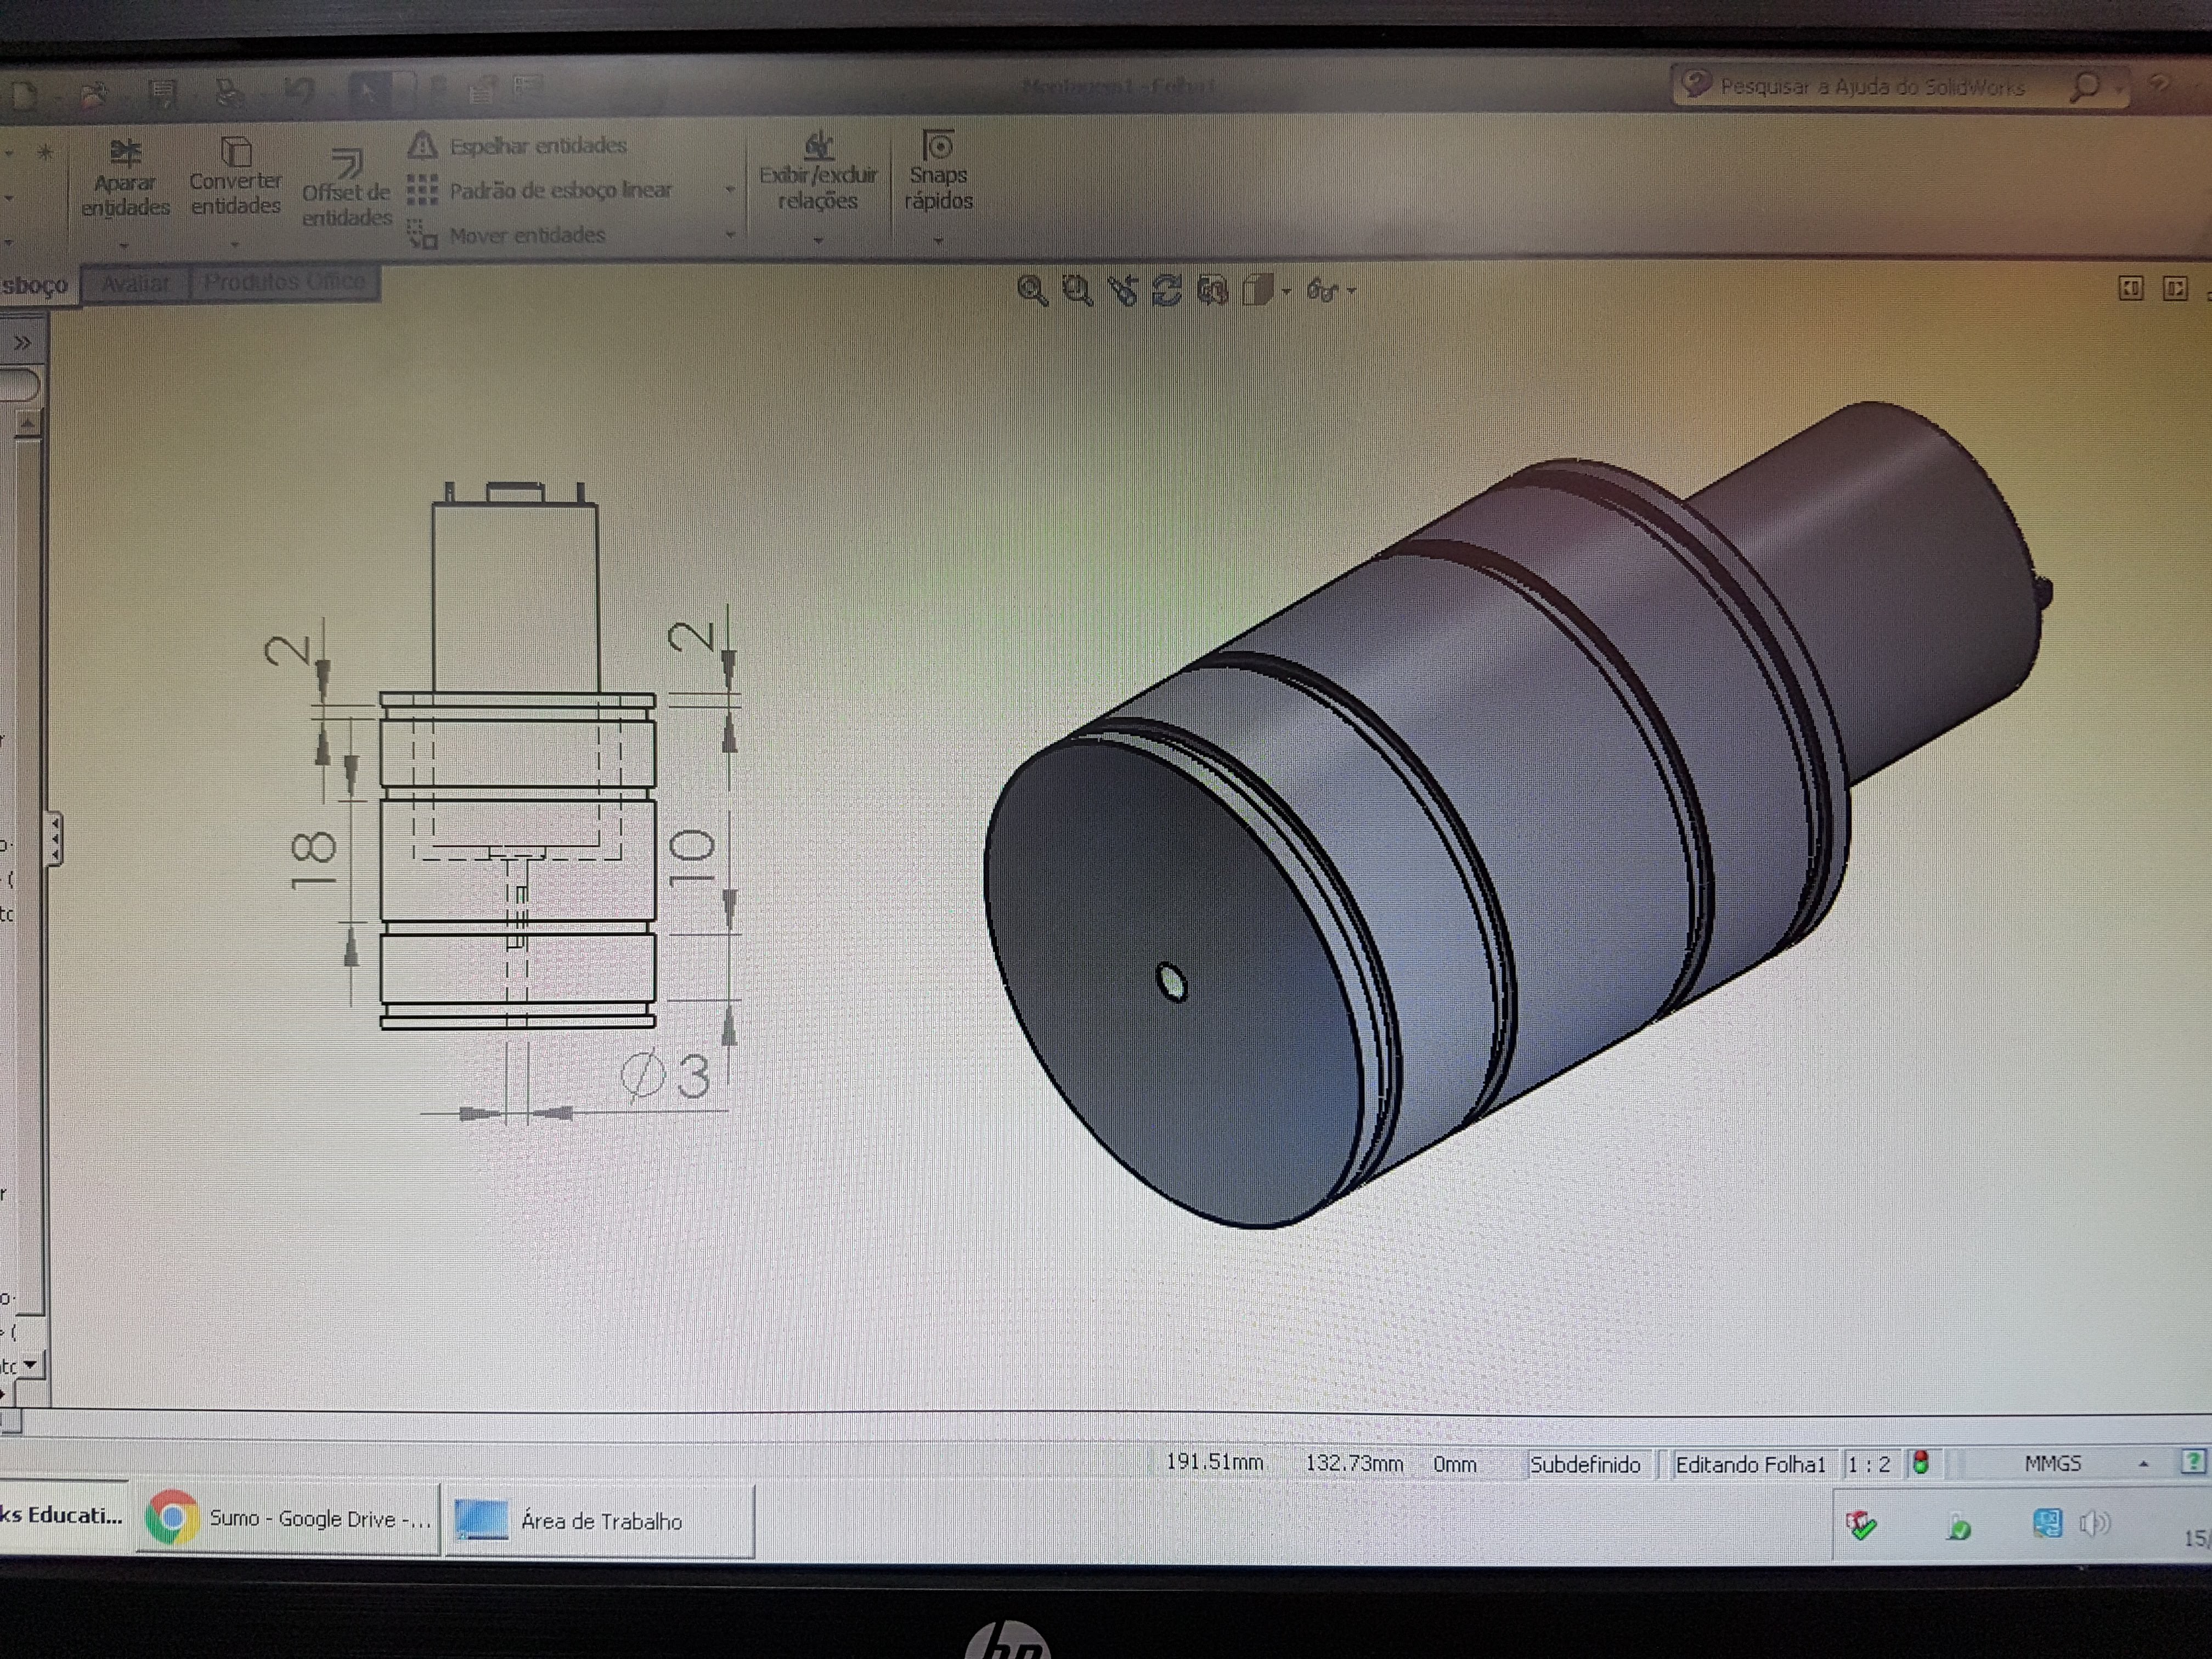
Task: Click the Open file icon
Action: tap(93, 94)
